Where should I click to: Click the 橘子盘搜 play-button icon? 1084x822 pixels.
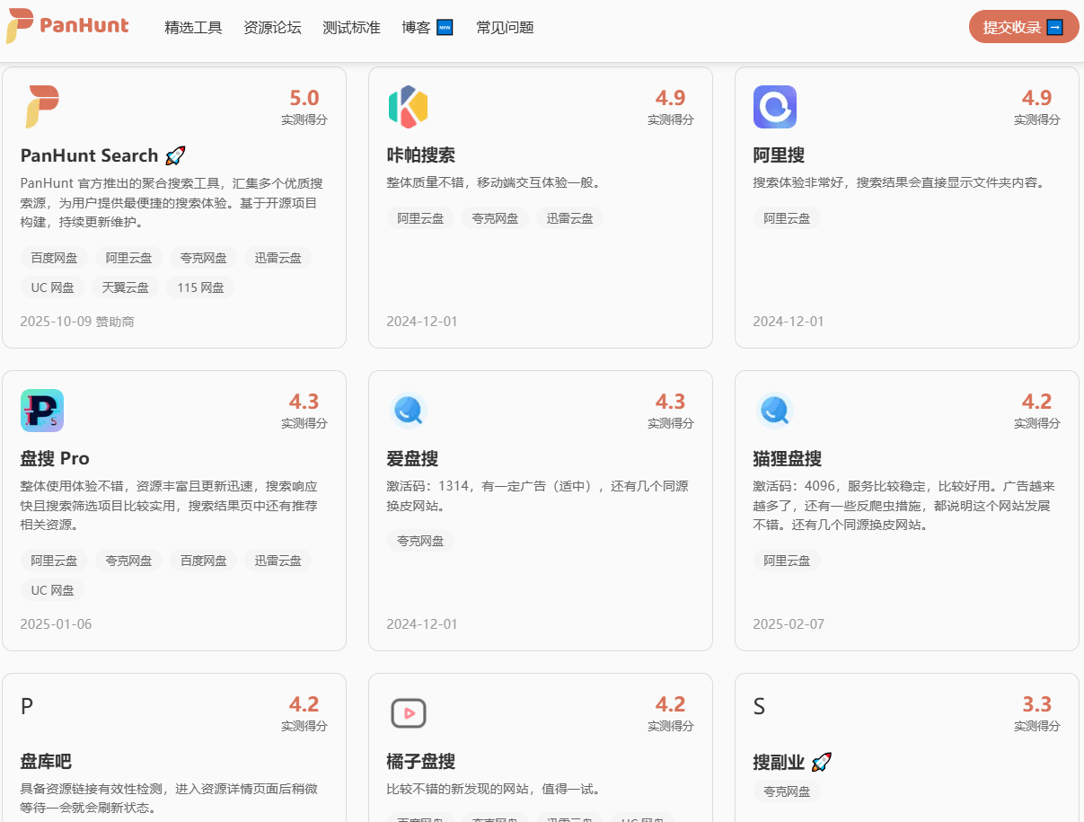pyautogui.click(x=408, y=712)
